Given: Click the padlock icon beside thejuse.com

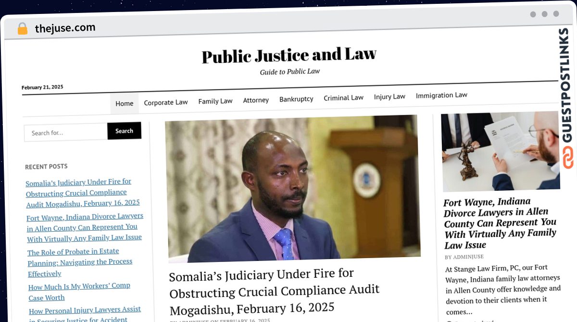Looking at the screenshot, I should point(22,29).
